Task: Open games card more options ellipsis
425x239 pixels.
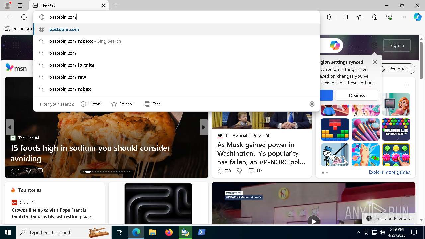Action: pos(405,85)
